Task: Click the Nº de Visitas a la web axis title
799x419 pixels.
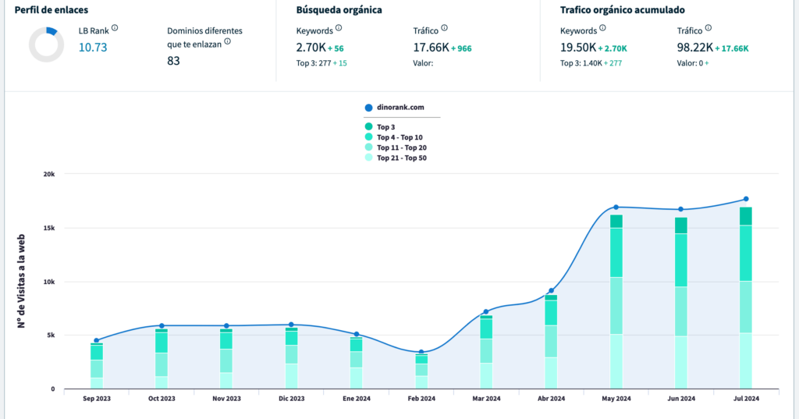Action: coord(21,281)
